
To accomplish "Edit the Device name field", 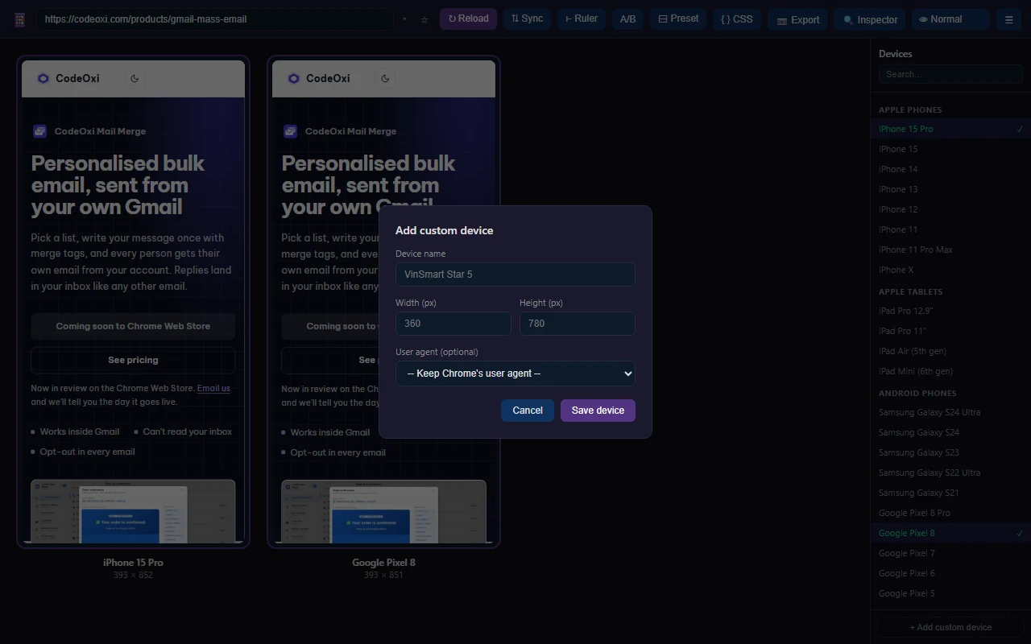I will pos(515,275).
